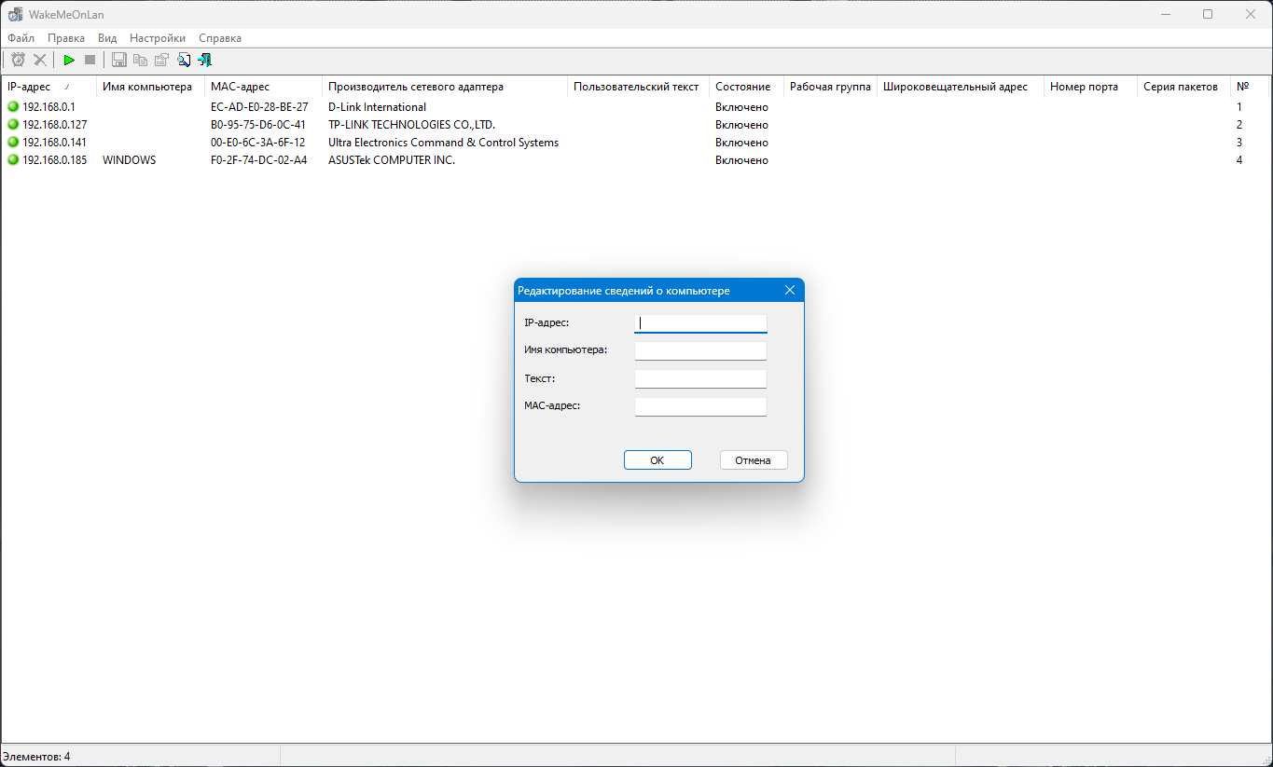The image size is (1273, 767).
Task: Click the floppy disk save icon
Action: pos(119,60)
